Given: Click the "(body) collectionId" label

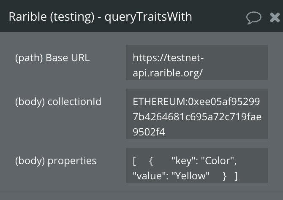Looking at the screenshot, I should pyautogui.click(x=58, y=102).
